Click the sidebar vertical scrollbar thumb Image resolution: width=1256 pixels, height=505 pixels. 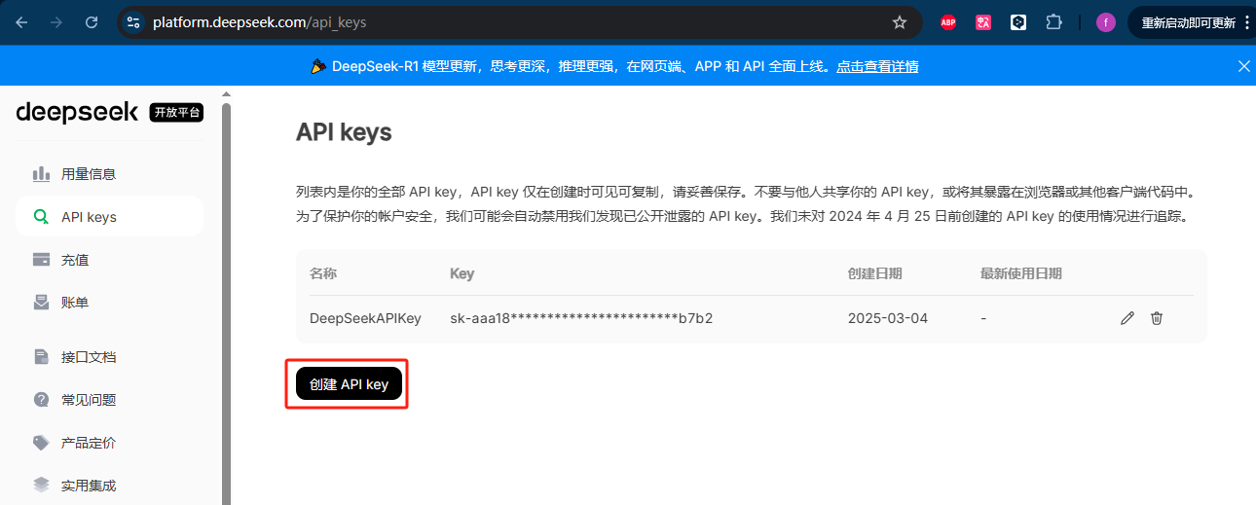click(226, 302)
